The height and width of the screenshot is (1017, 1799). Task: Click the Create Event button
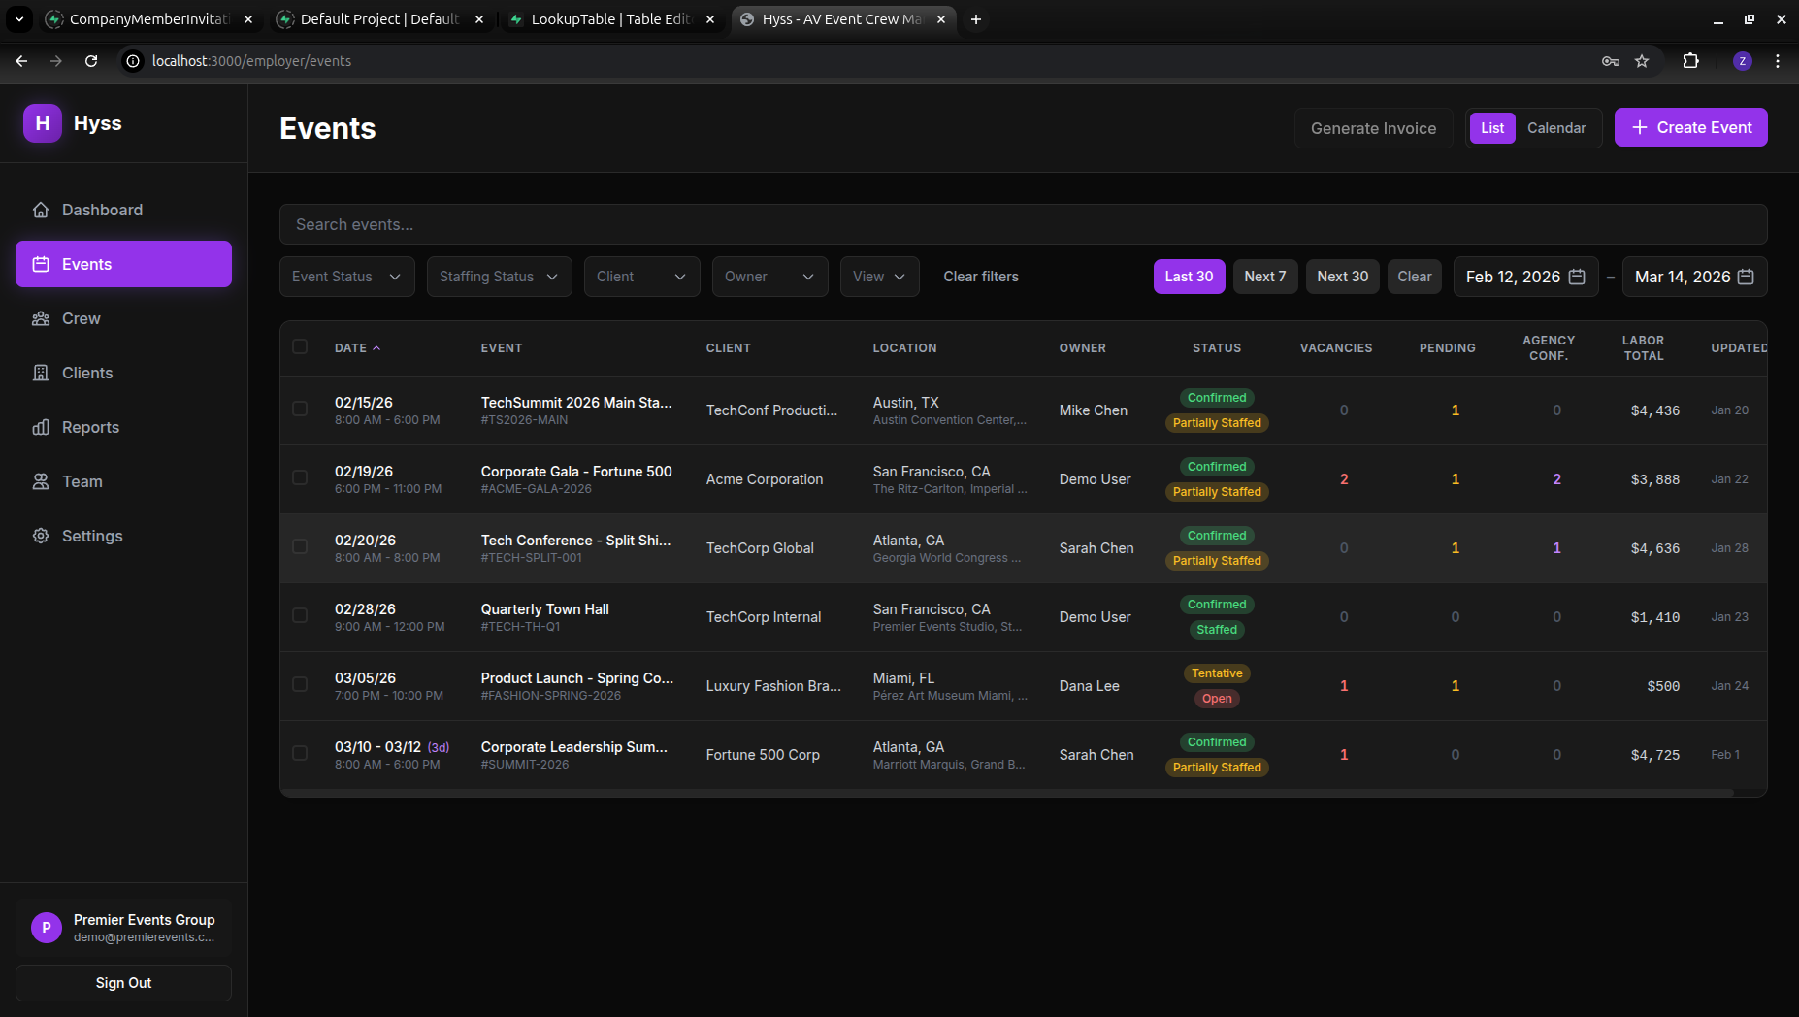coord(1691,128)
